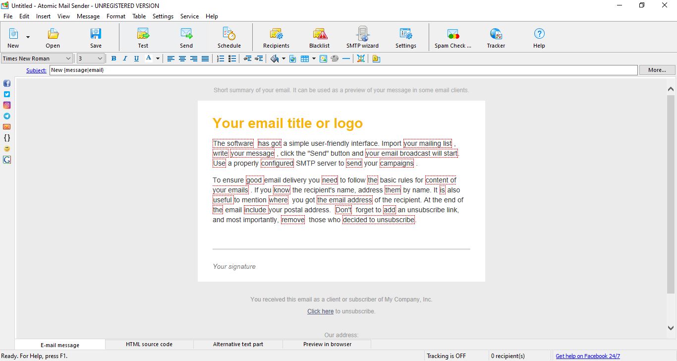Insert Telegram link from sidebar
Image resolution: width=677 pixels, height=361 pixels.
point(7,116)
